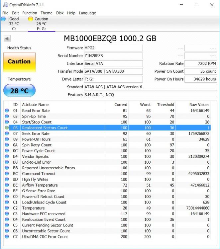Open the Edit menu

tap(15, 13)
